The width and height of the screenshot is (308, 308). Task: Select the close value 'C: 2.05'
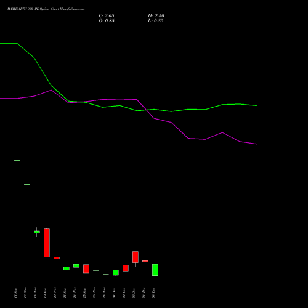[107, 16]
